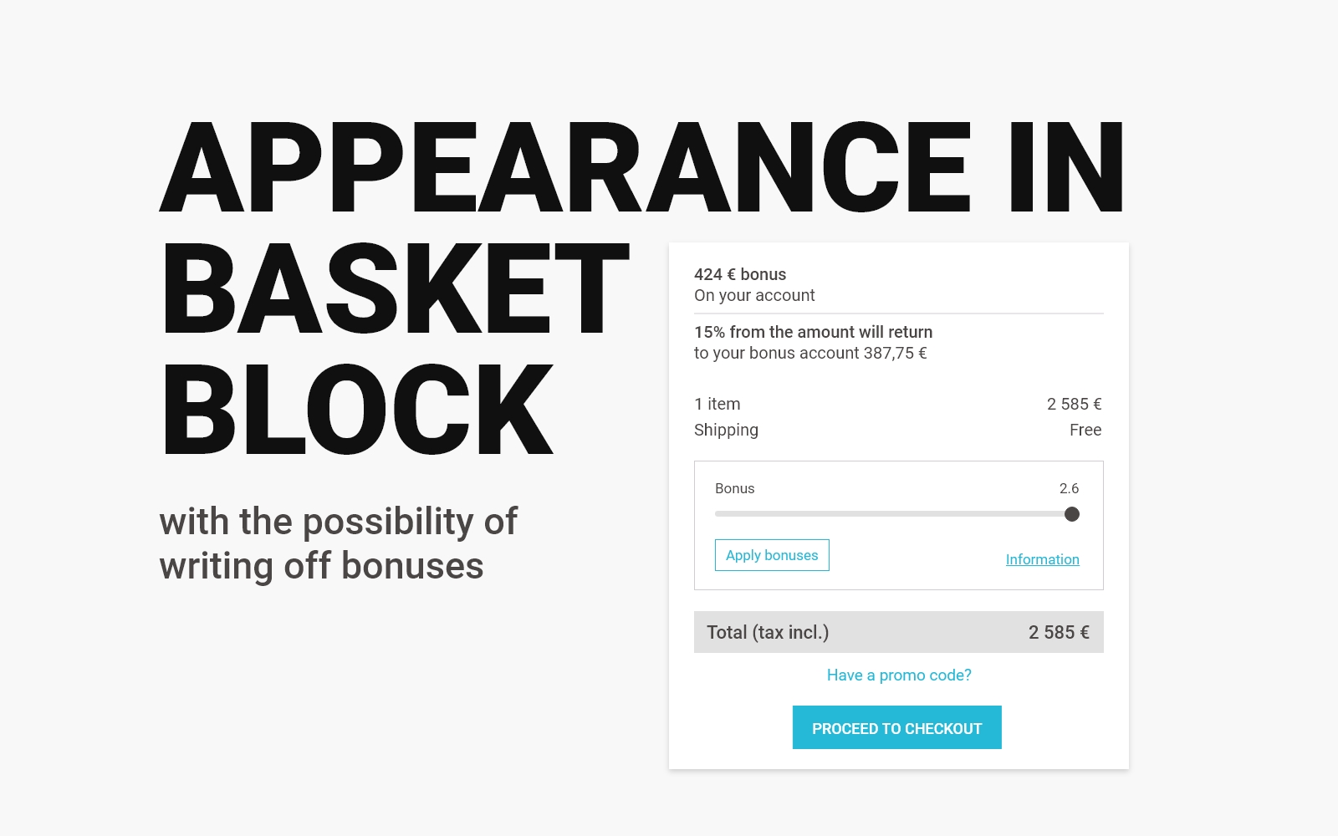The height and width of the screenshot is (836, 1338).
Task: Click the Have a promo code link
Action: (x=899, y=675)
